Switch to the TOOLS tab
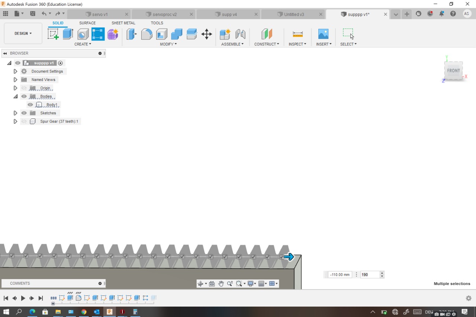Screen dimensions: 476x317 [157, 23]
